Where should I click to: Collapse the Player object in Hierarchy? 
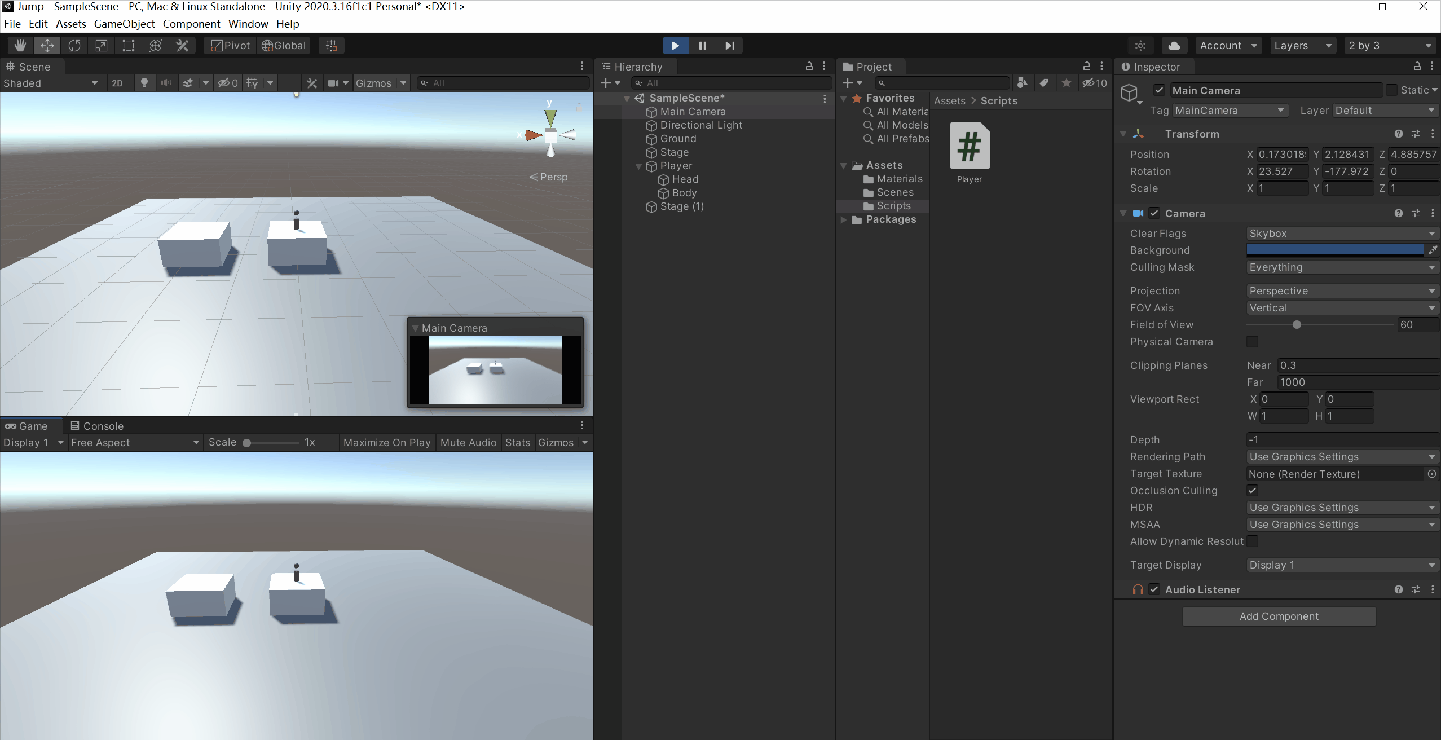(x=639, y=166)
